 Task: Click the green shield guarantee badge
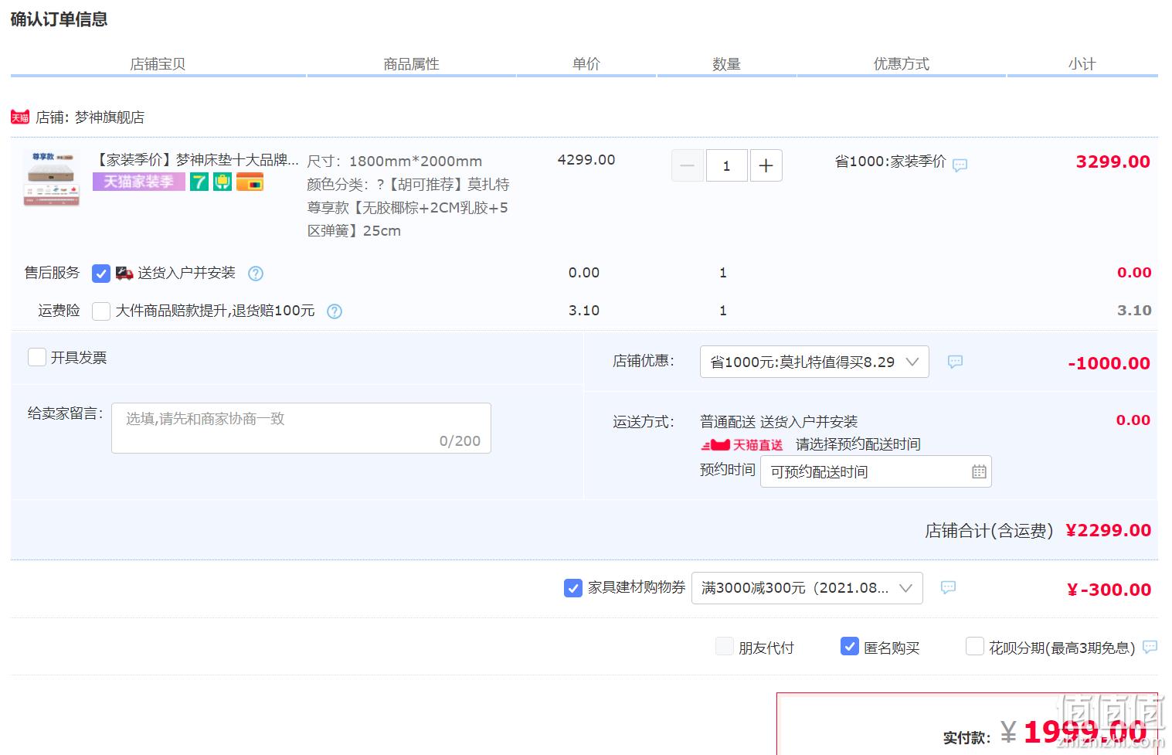coord(223,182)
